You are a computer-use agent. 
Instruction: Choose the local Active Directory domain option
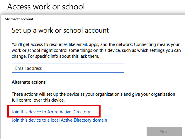coord(59,120)
